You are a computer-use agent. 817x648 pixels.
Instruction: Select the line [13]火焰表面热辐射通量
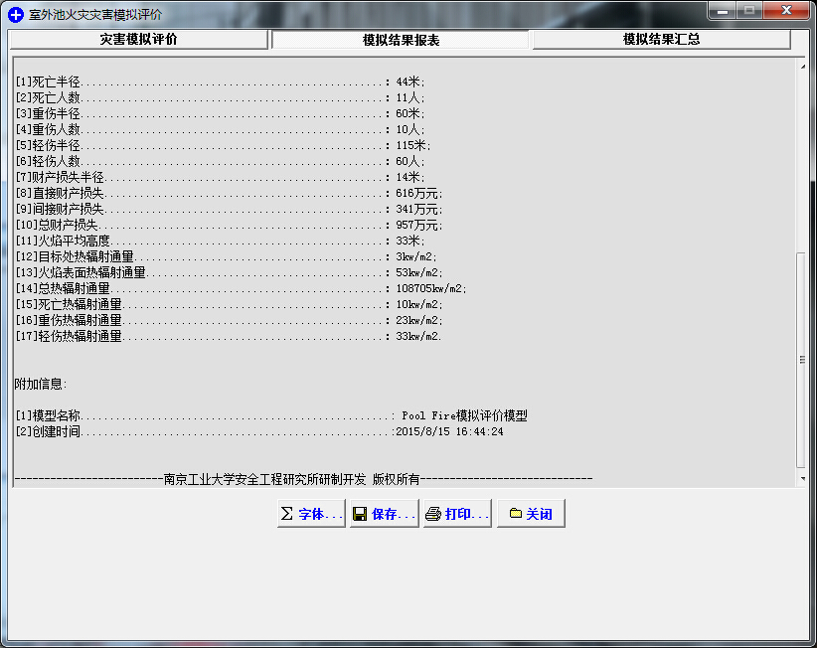(x=229, y=272)
